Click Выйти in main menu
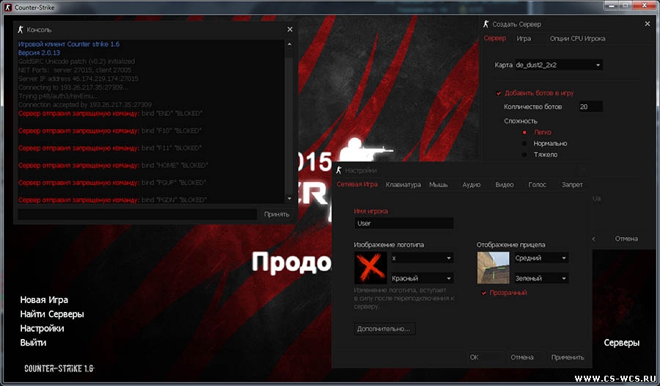 33,343
